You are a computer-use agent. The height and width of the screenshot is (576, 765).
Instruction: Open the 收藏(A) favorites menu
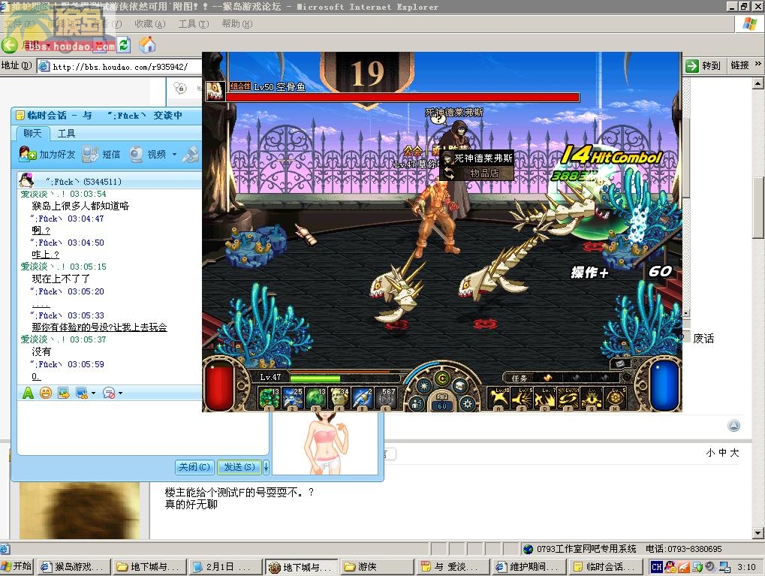150,24
